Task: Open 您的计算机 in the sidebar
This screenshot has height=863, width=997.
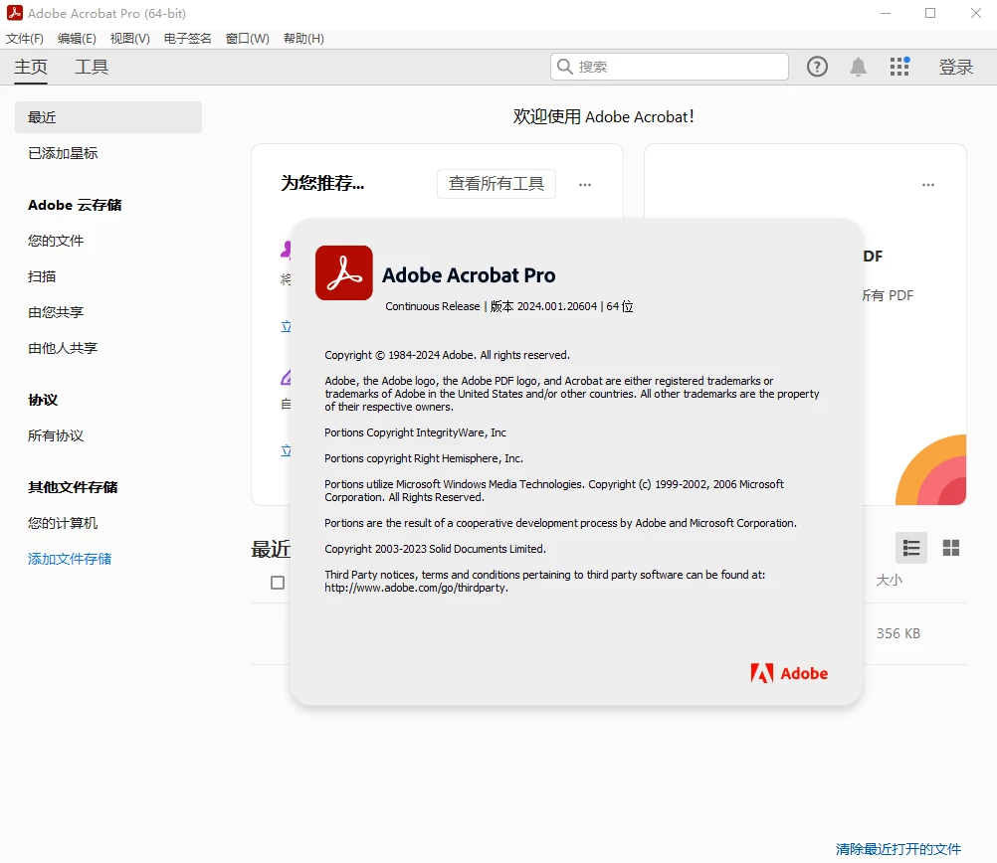Action: coord(63,523)
